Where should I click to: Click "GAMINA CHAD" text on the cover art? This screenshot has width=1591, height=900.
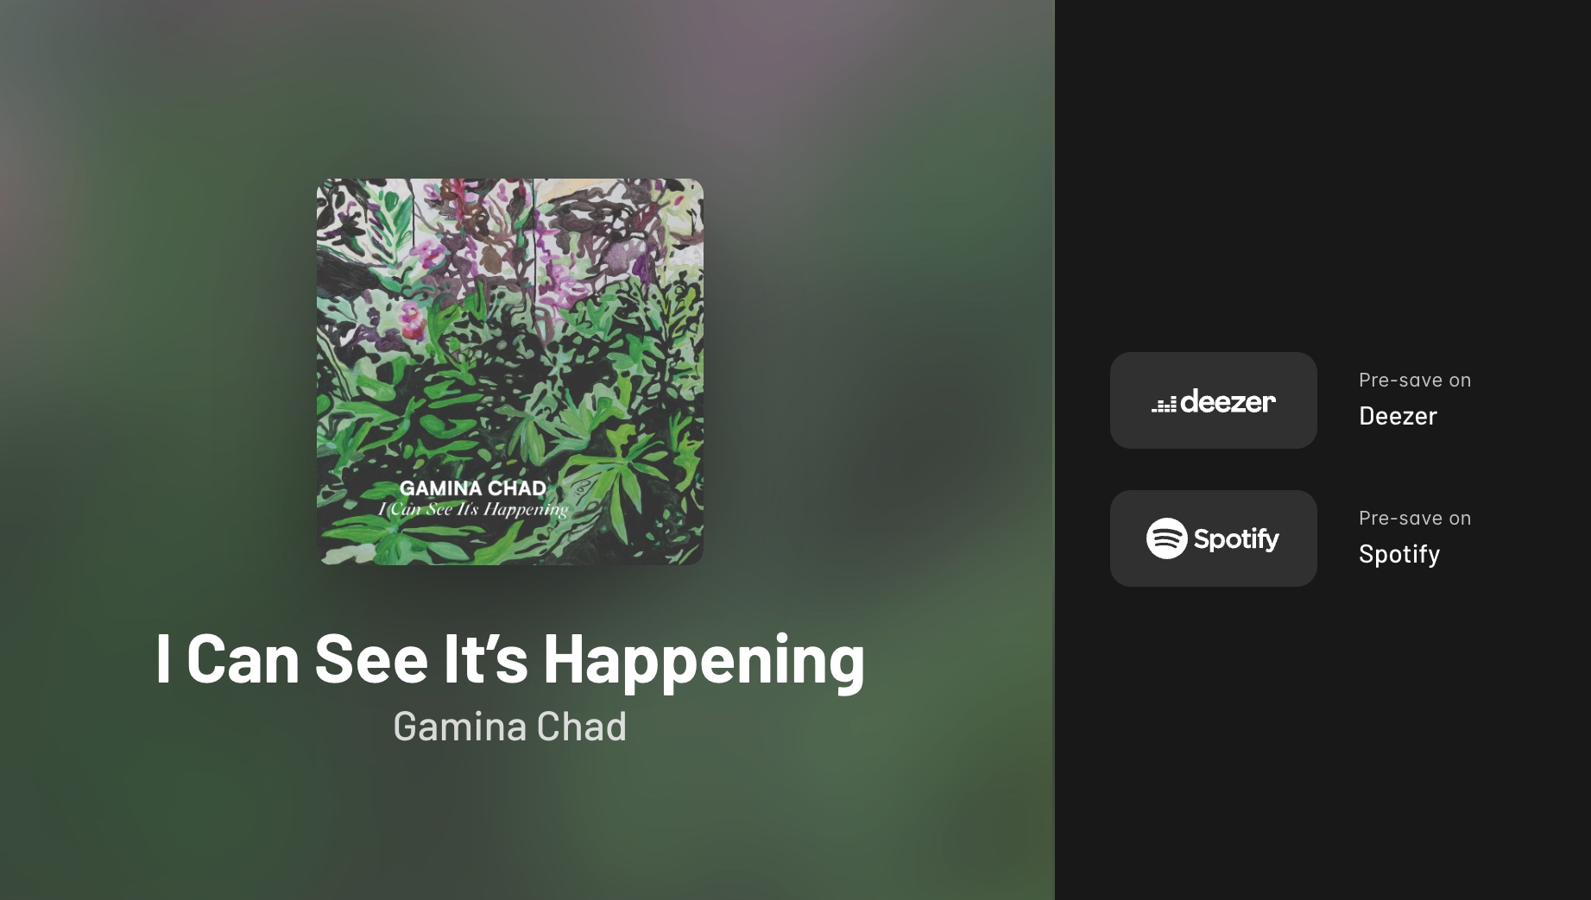472,488
